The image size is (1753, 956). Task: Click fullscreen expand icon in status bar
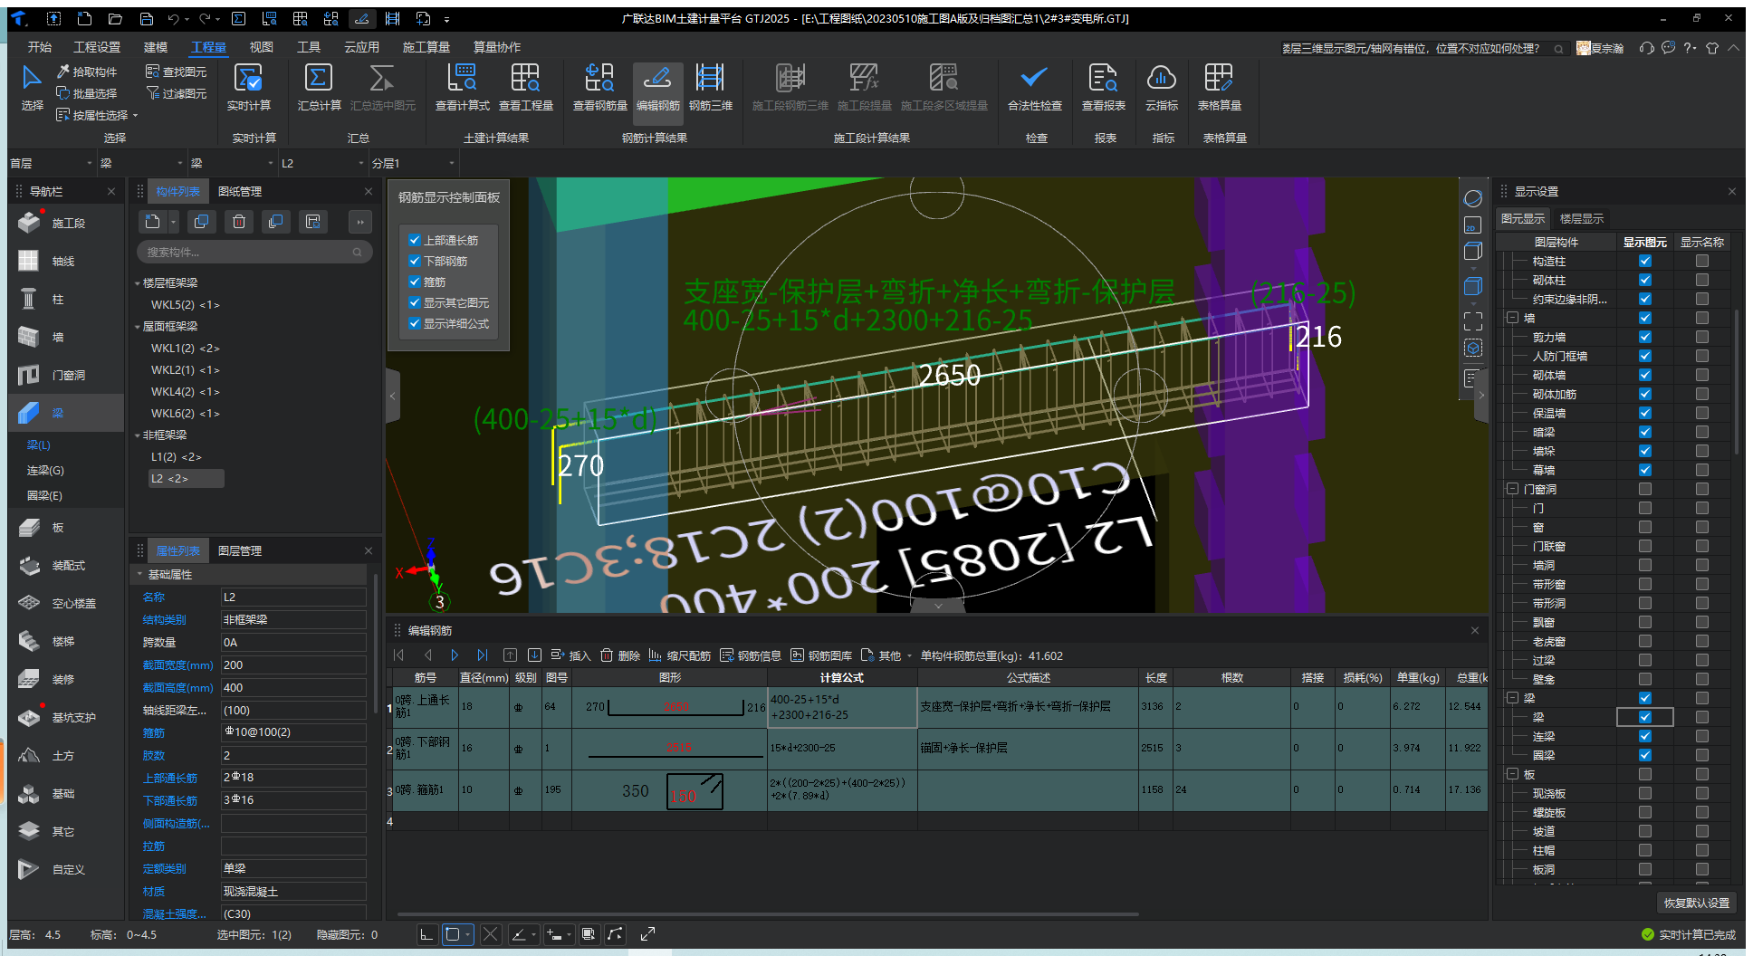coord(647,934)
